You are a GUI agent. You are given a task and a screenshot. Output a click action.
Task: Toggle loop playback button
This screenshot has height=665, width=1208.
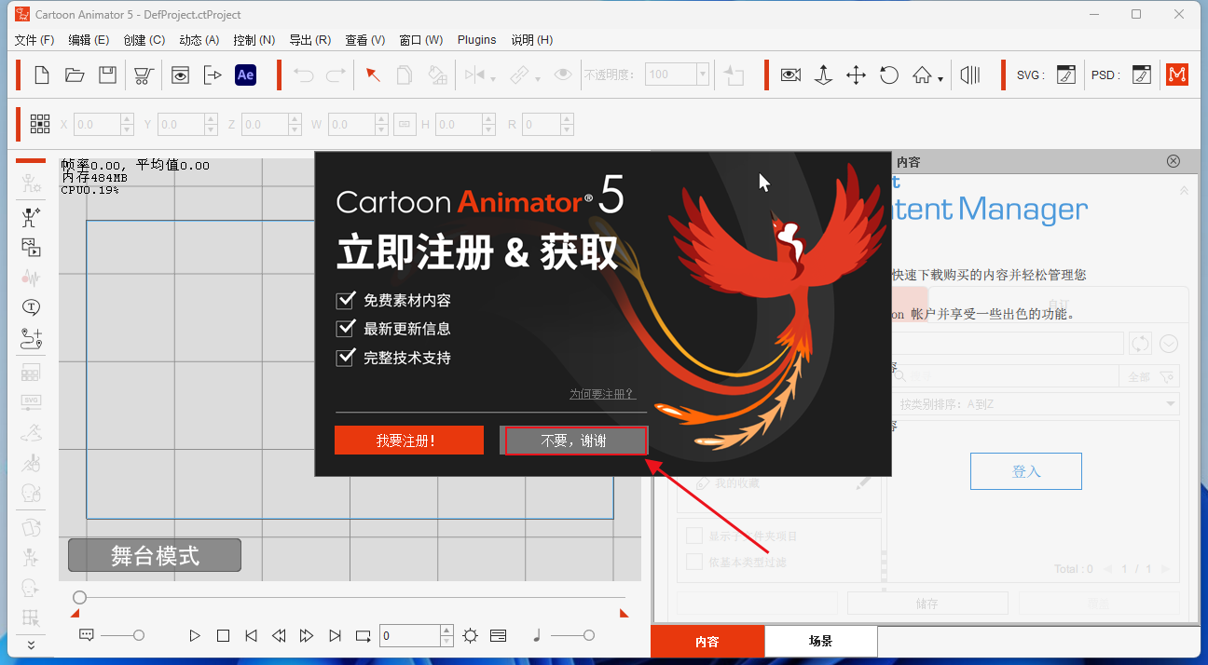pos(363,636)
